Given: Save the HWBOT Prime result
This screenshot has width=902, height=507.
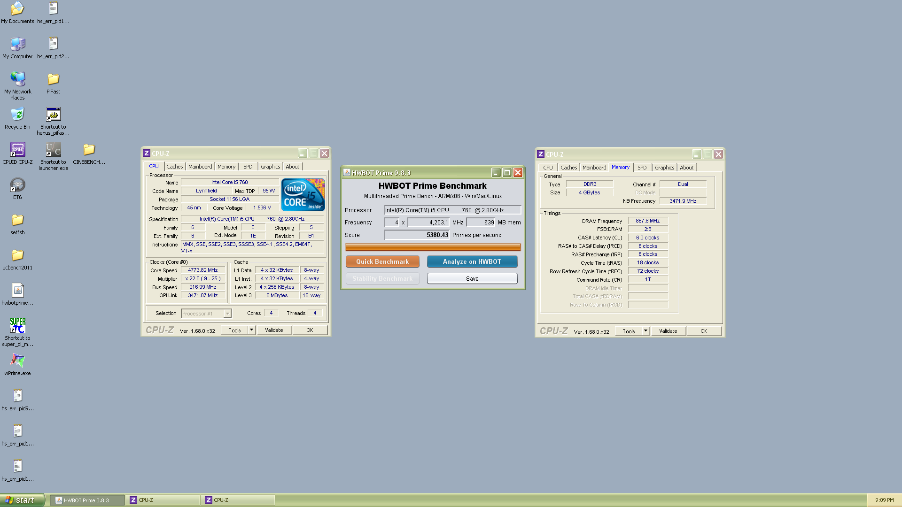Looking at the screenshot, I should click(472, 278).
